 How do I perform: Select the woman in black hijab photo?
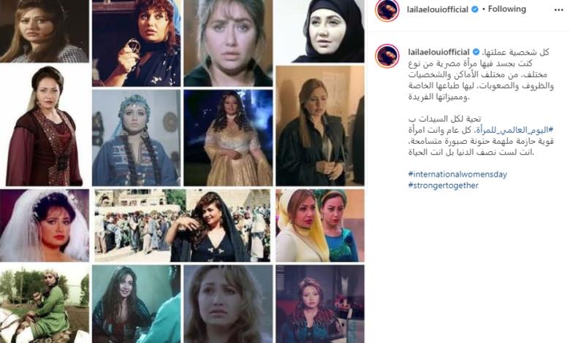pyautogui.click(x=320, y=31)
